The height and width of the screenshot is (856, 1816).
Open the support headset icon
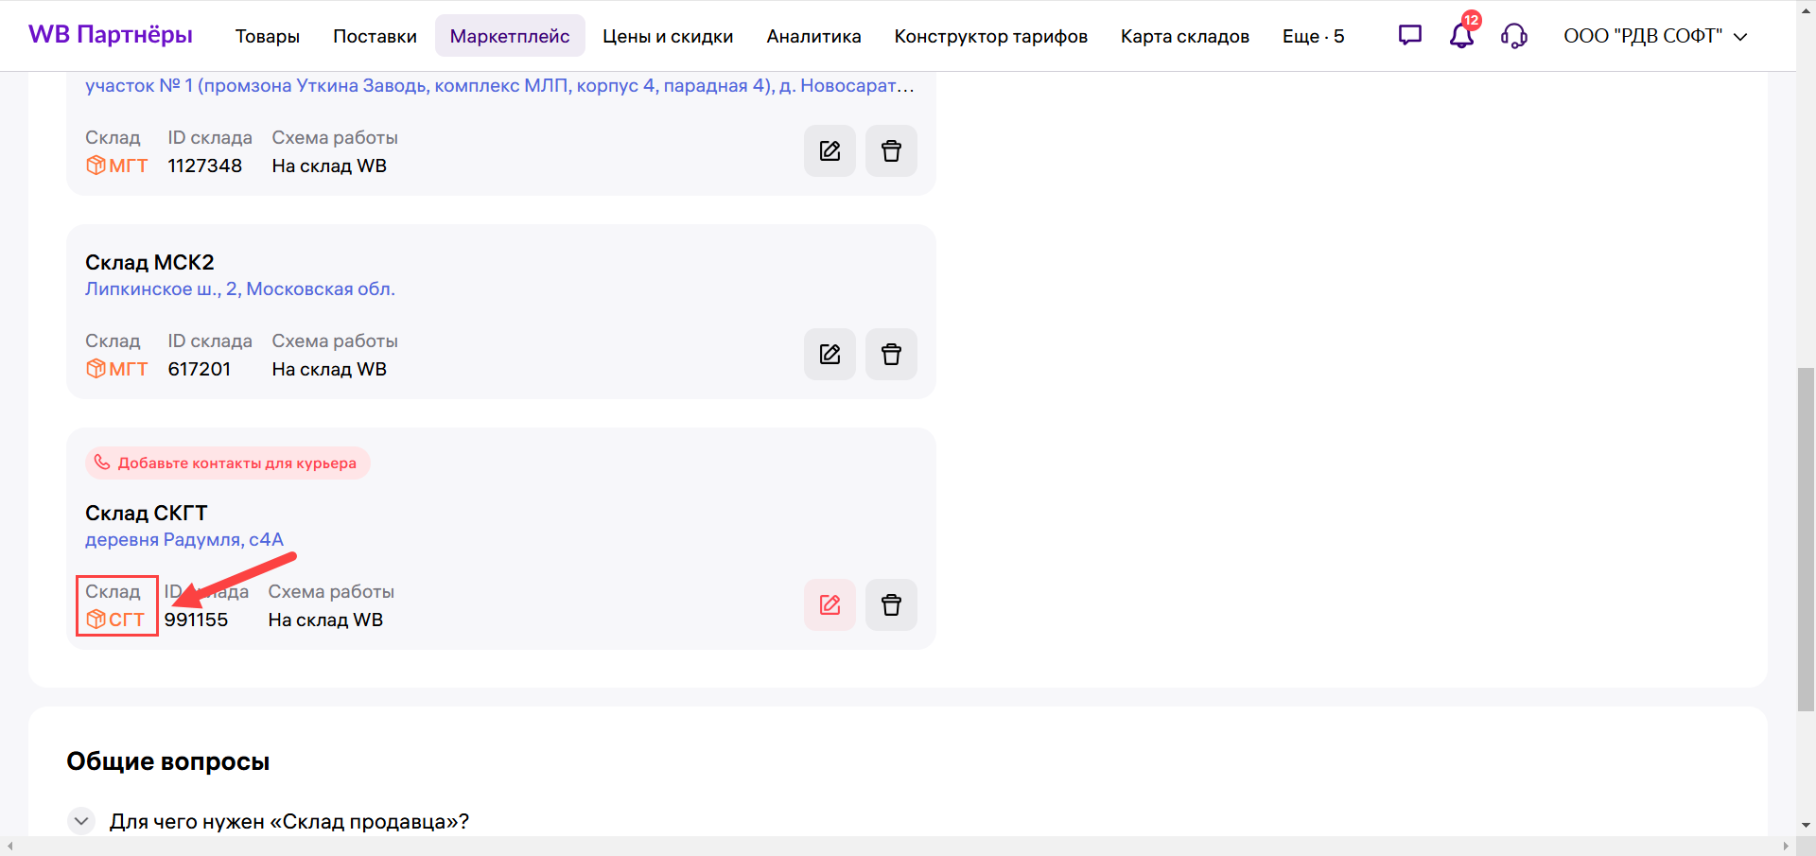coord(1514,36)
